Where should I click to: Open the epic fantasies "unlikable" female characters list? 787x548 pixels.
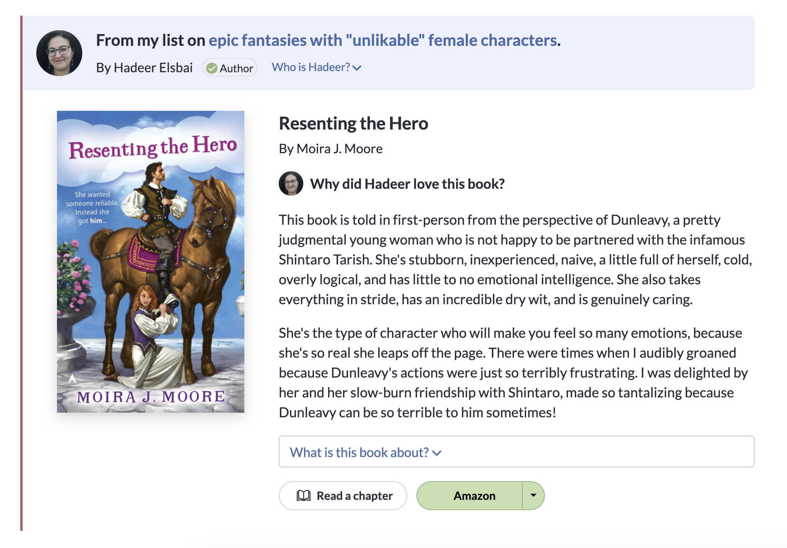(x=384, y=40)
